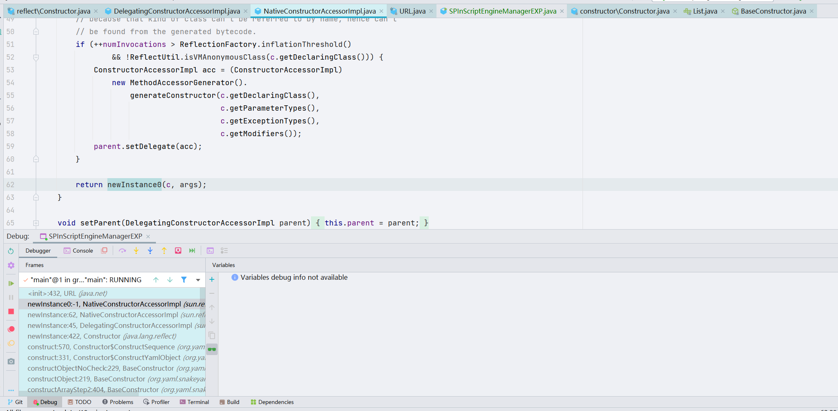Toggle the glasses Show Watches button
Viewport: 838px width, 411px height.
tap(212, 349)
